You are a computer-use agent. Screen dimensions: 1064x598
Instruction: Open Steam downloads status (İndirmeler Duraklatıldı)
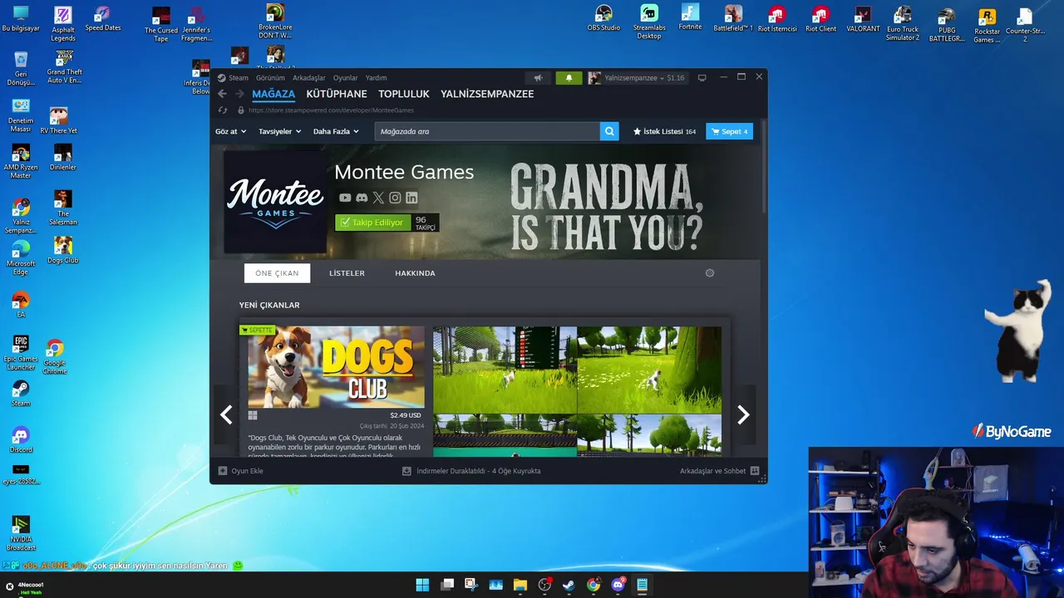(x=471, y=471)
